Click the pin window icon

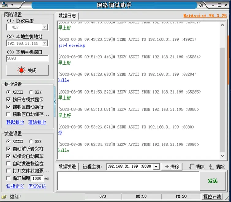[x=201, y=5]
